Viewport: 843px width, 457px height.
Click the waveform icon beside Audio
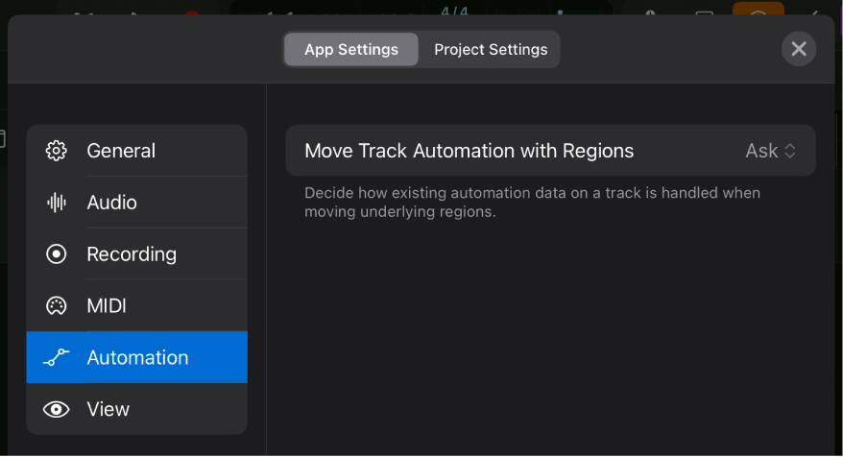click(x=57, y=203)
